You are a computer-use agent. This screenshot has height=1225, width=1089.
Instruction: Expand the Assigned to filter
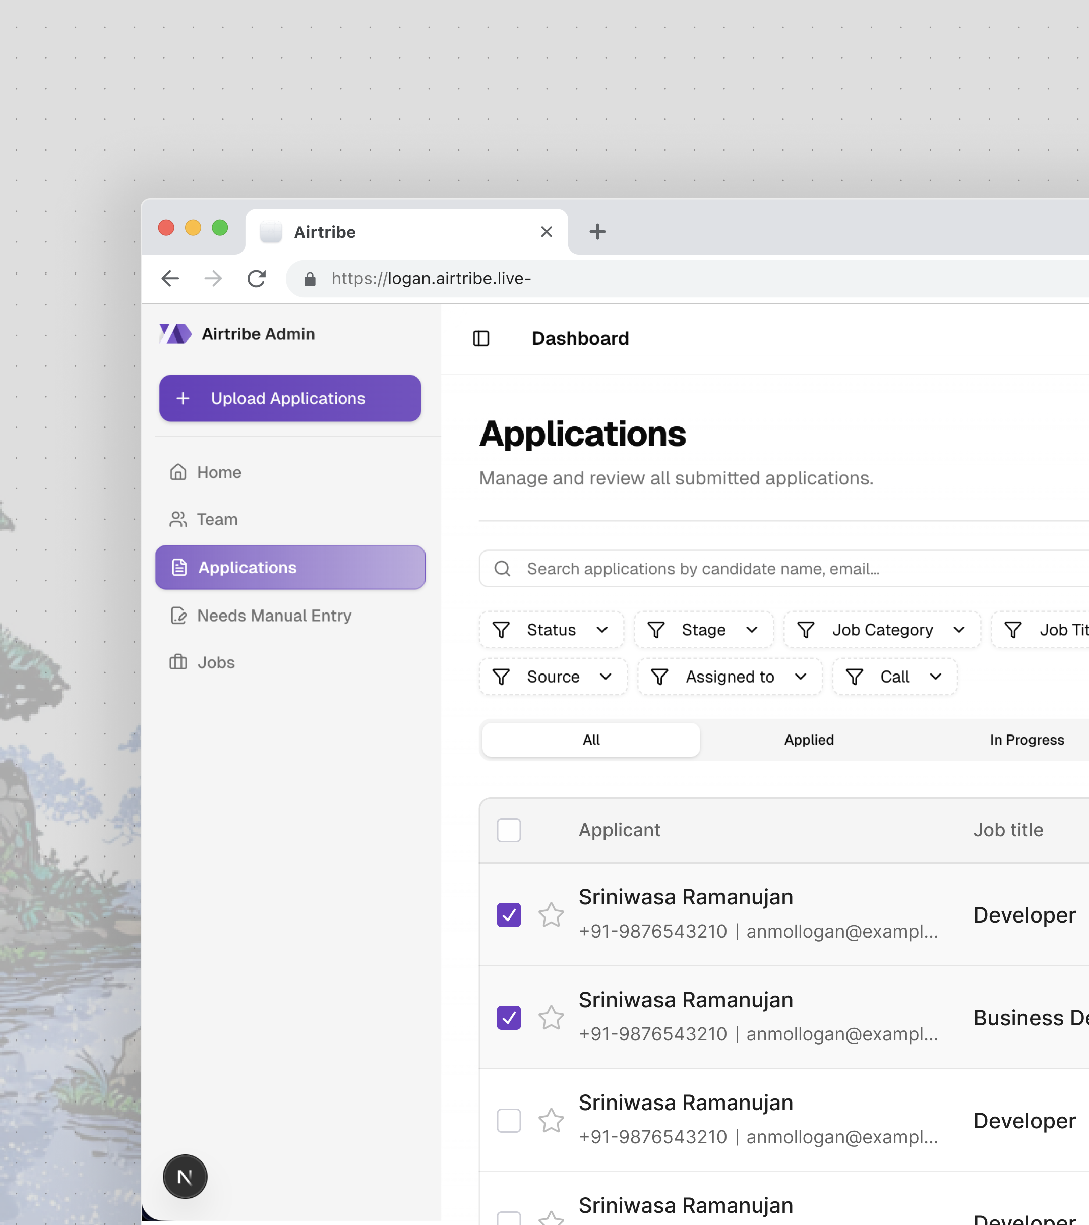[730, 677]
